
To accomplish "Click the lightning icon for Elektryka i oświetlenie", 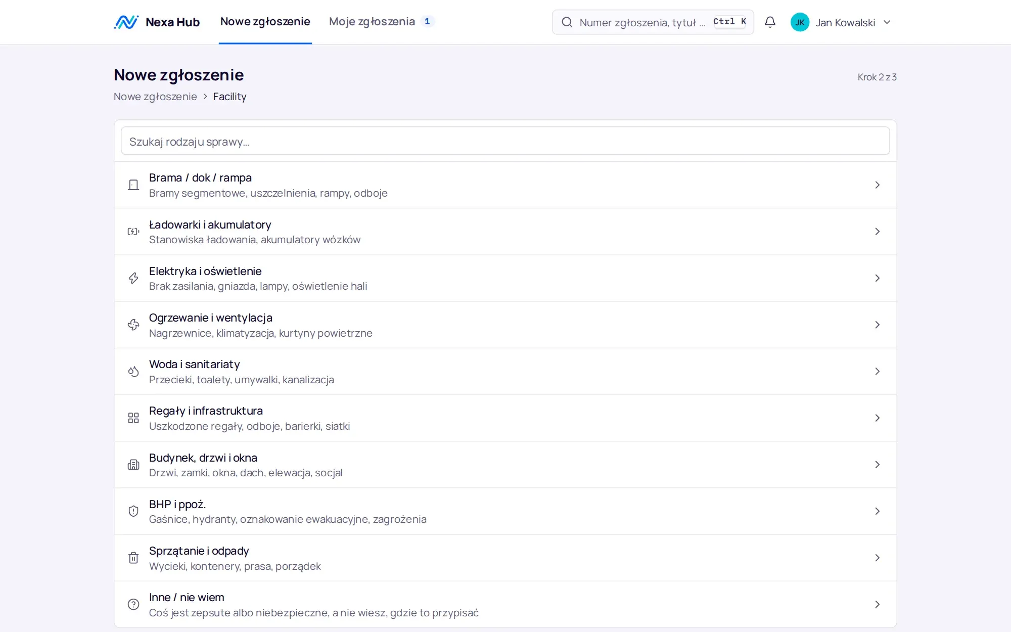I will point(133,278).
